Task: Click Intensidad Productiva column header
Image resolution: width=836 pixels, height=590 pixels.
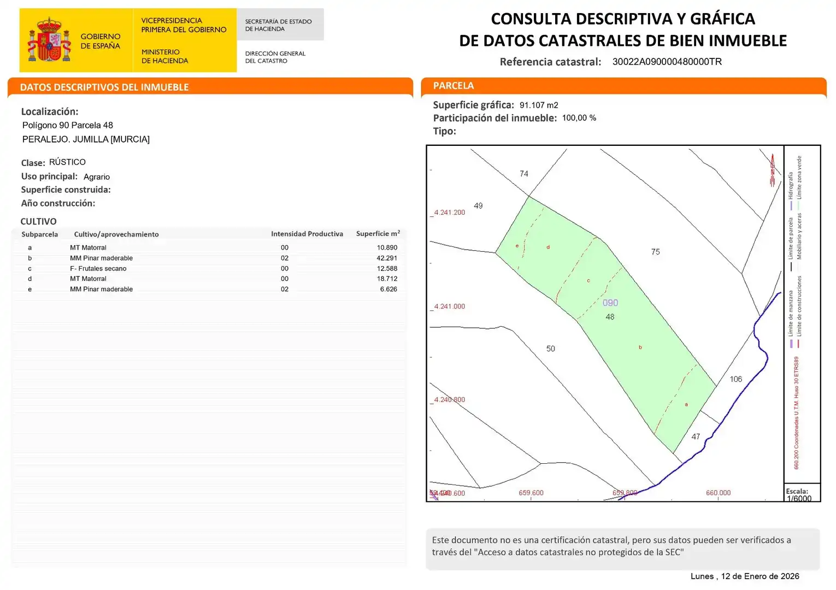Action: (307, 234)
